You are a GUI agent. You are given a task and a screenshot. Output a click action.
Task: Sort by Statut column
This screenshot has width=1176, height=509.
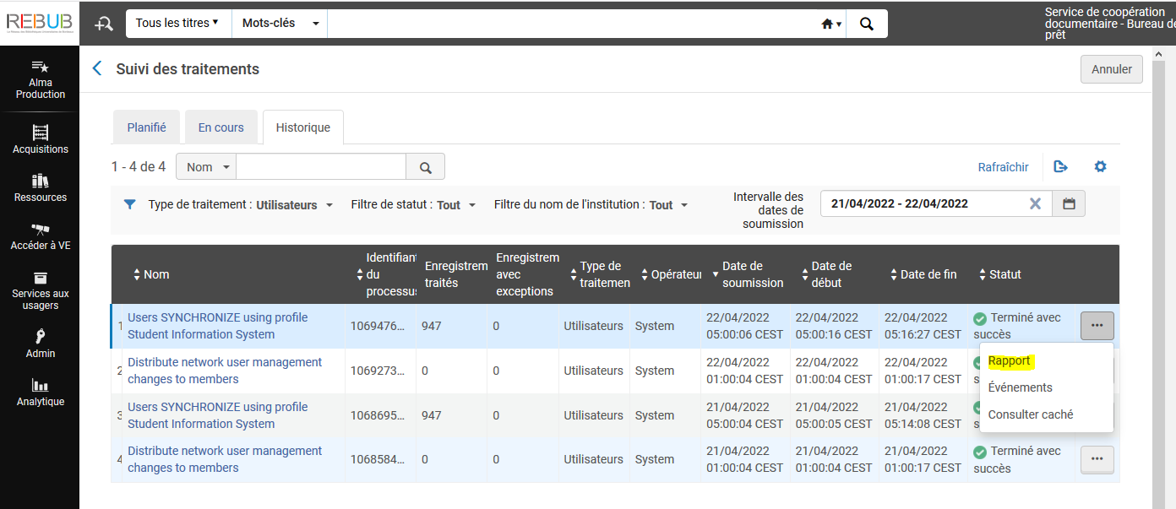point(999,274)
